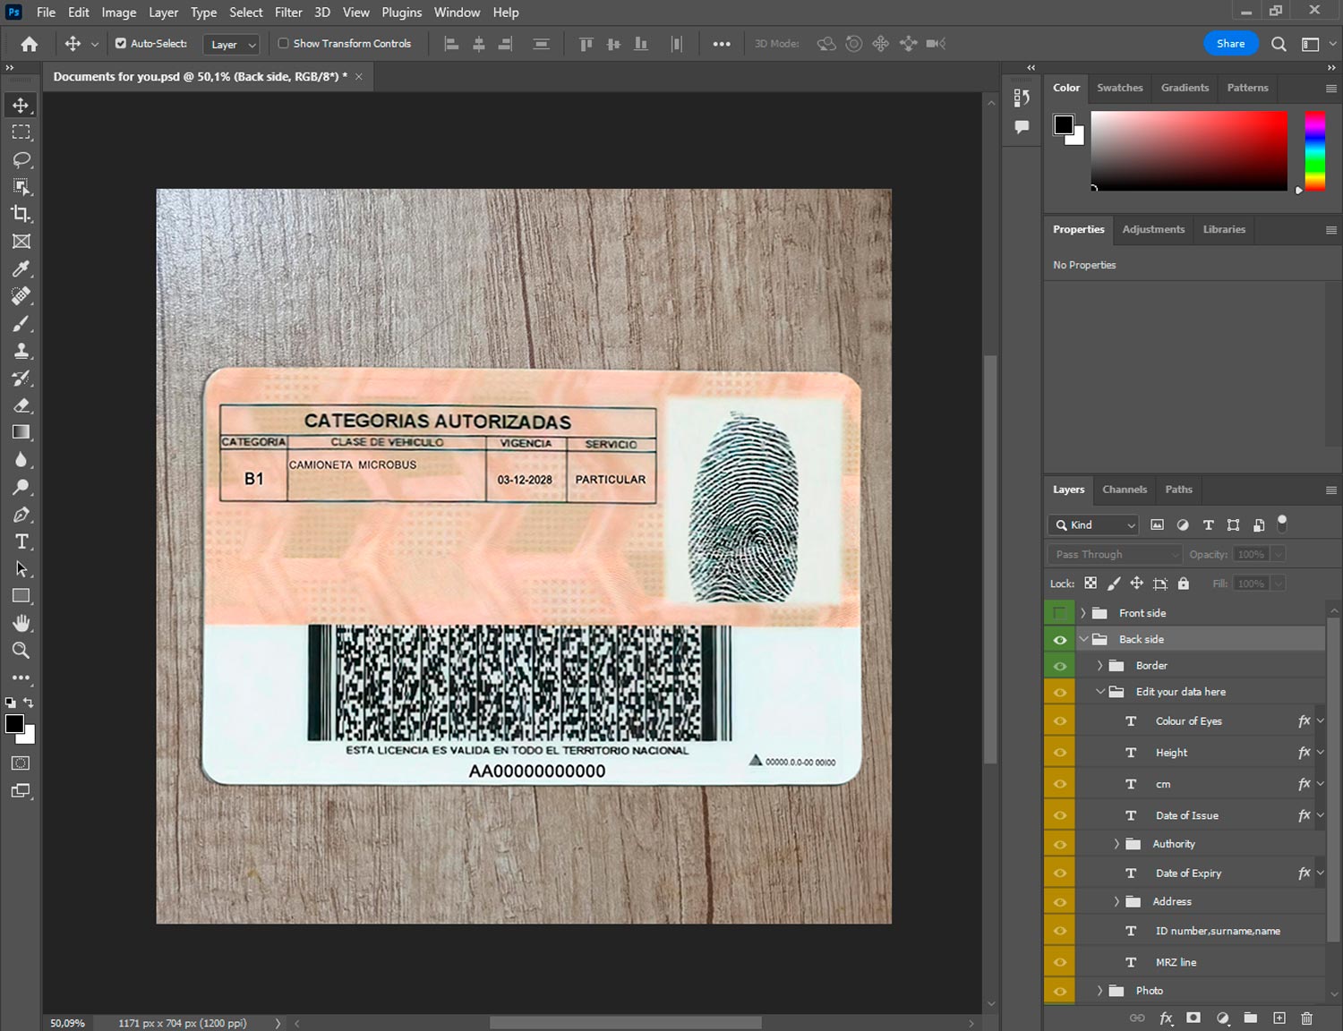Select the Crop tool

click(x=21, y=214)
